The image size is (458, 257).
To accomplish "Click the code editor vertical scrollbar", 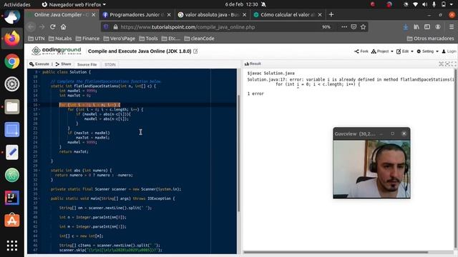I will point(238,153).
